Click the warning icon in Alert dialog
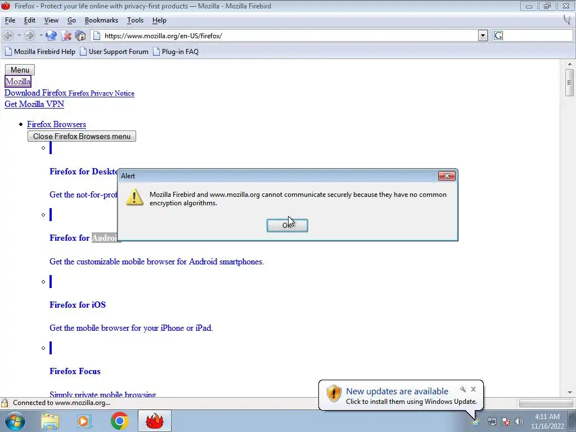576x432 pixels. 135,197
